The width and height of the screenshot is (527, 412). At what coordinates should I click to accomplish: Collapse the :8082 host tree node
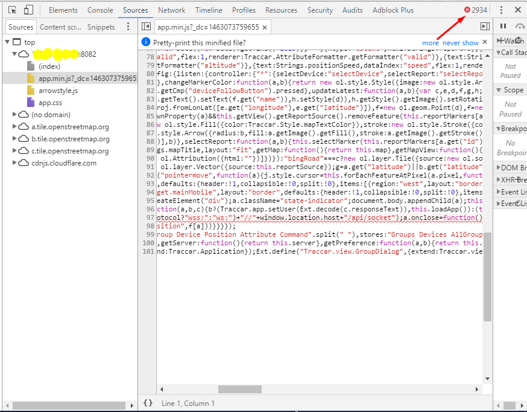click(14, 54)
